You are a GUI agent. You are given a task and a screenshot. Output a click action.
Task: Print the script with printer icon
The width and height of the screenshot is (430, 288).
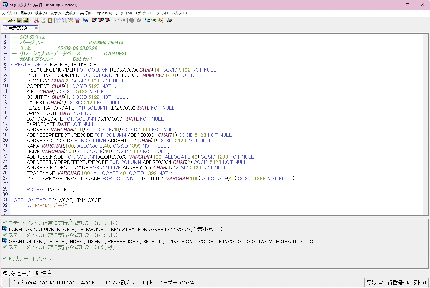(x=169, y=20)
